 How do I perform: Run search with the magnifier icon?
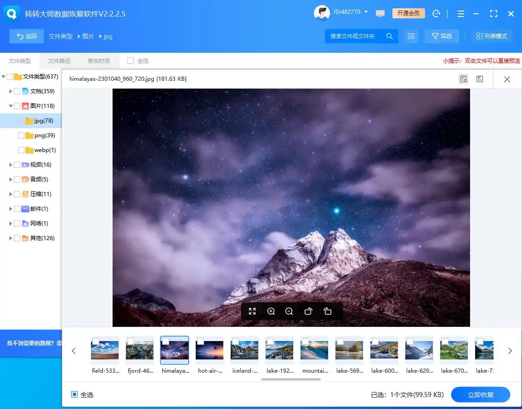pos(389,36)
